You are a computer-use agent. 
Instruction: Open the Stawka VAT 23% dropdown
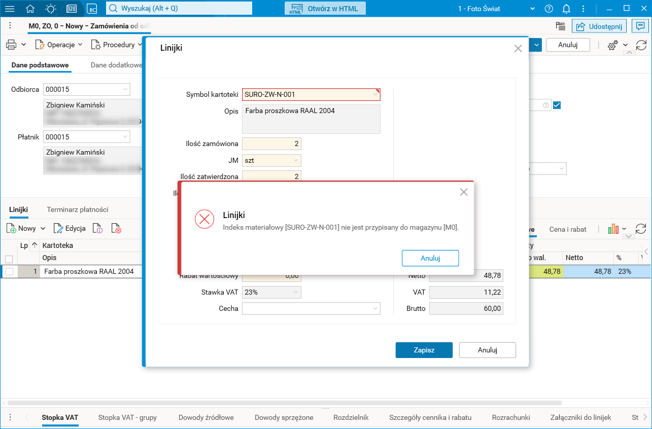(296, 293)
